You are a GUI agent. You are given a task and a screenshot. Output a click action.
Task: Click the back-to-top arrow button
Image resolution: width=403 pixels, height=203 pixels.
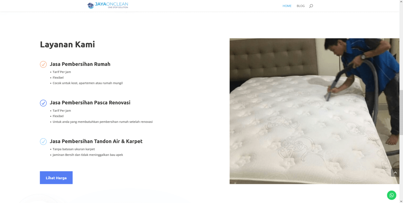(x=395, y=172)
